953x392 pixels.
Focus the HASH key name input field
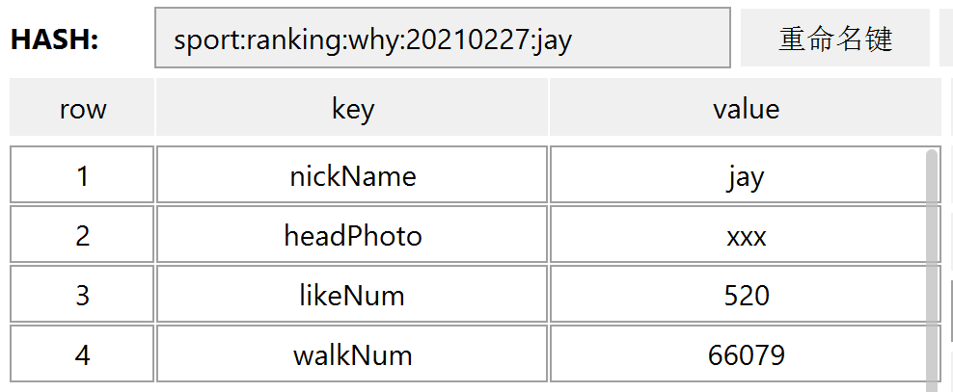point(443,38)
